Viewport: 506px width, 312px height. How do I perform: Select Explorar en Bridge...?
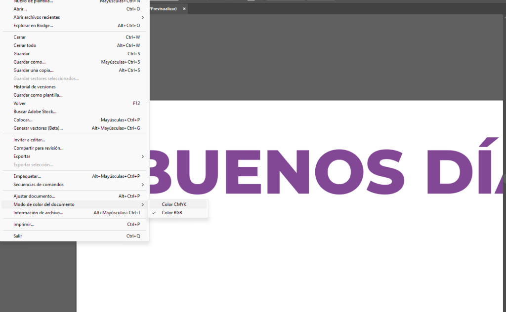pyautogui.click(x=75, y=26)
